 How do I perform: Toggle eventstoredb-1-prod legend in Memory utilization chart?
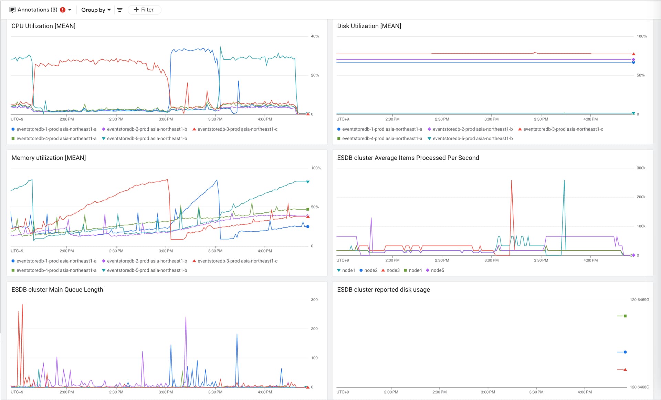(54, 261)
